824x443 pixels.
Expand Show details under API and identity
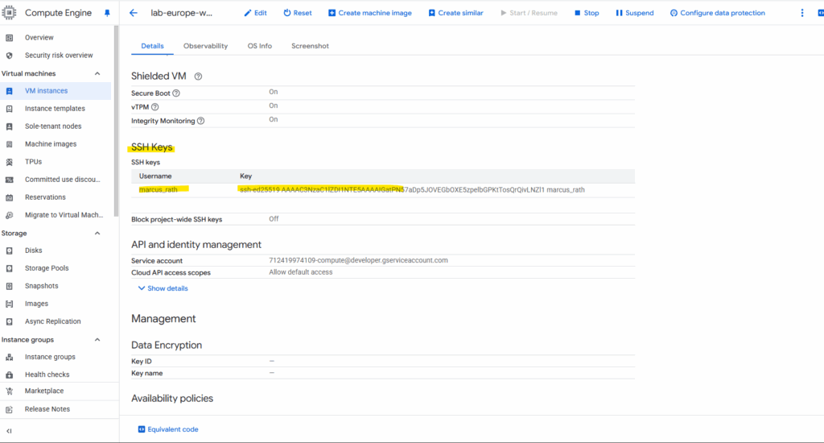(x=163, y=288)
